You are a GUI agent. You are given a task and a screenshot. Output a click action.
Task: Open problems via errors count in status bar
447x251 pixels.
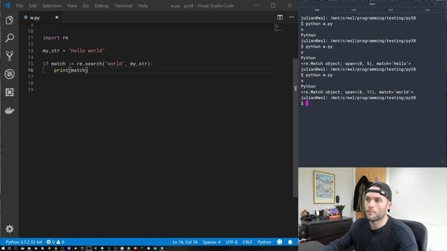click(x=50, y=242)
